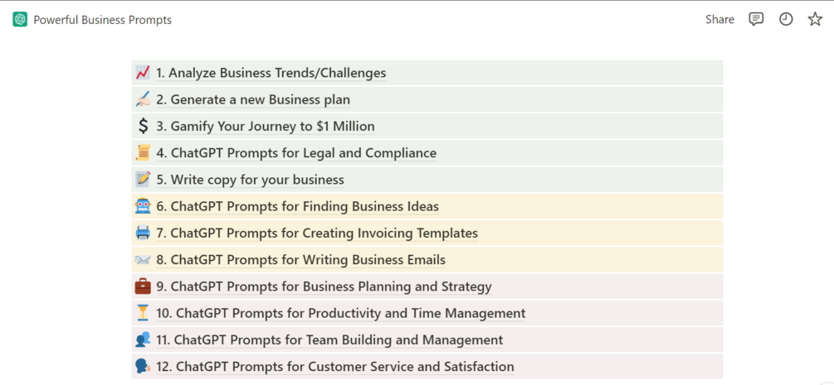
Task: Open ChatGPT Prompts for Legal and Compliance
Action: pos(296,153)
